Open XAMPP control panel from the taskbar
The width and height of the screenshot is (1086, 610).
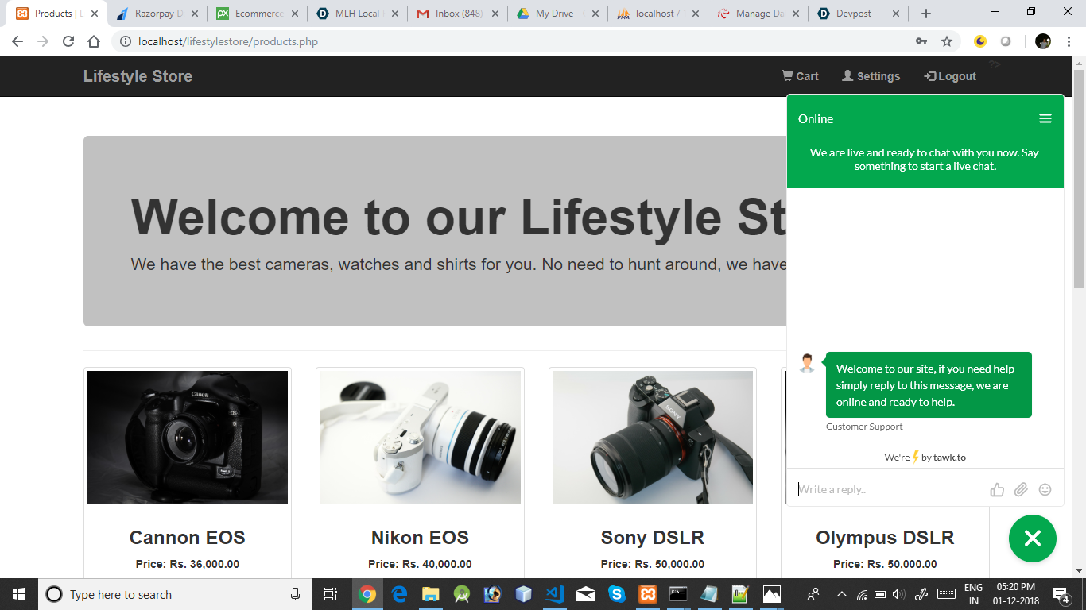pyautogui.click(x=647, y=594)
